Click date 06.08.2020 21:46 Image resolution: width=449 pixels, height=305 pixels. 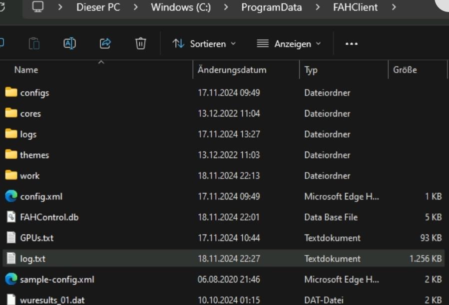point(229,279)
